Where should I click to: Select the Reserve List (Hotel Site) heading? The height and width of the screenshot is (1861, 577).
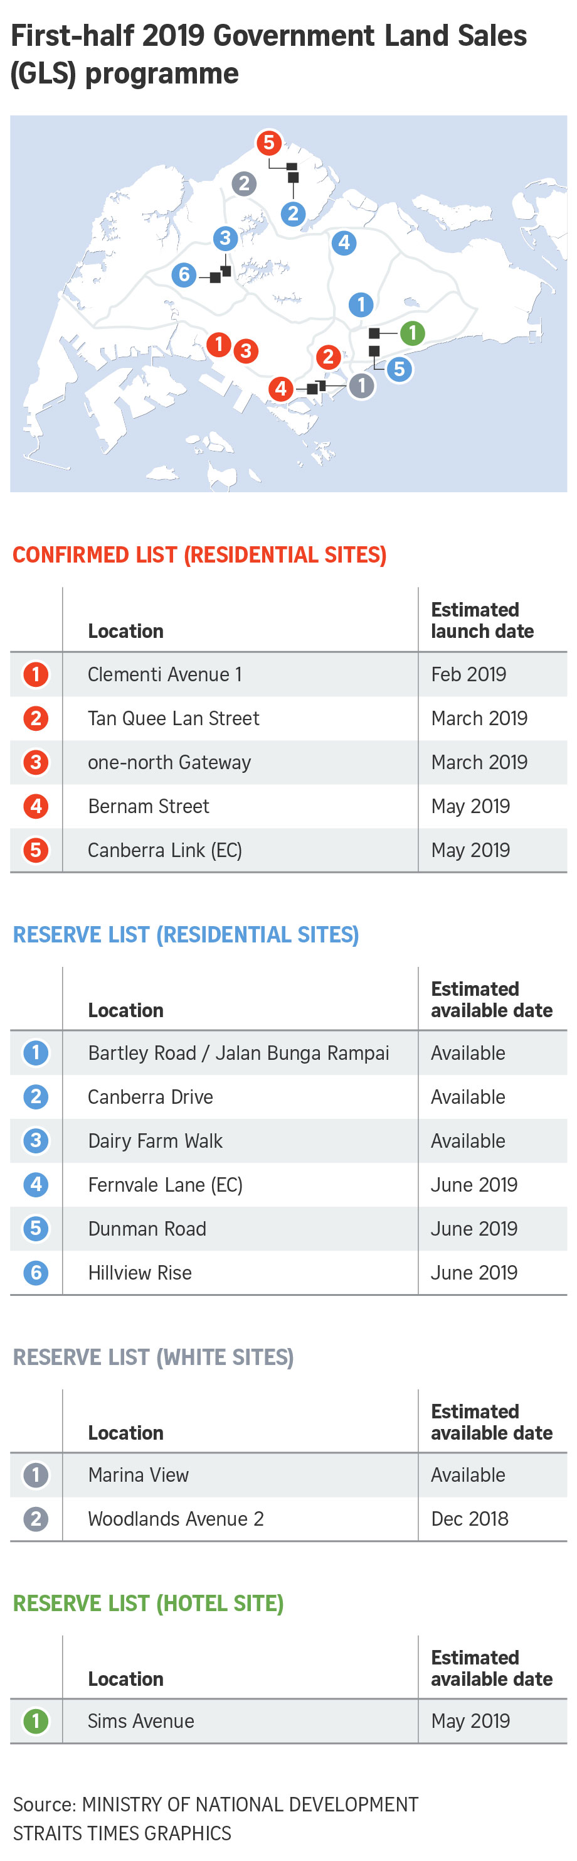pyautogui.click(x=149, y=1603)
